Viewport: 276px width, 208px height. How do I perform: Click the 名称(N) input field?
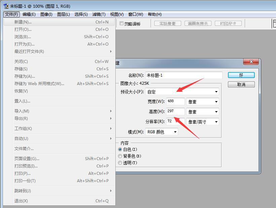pos(184,75)
